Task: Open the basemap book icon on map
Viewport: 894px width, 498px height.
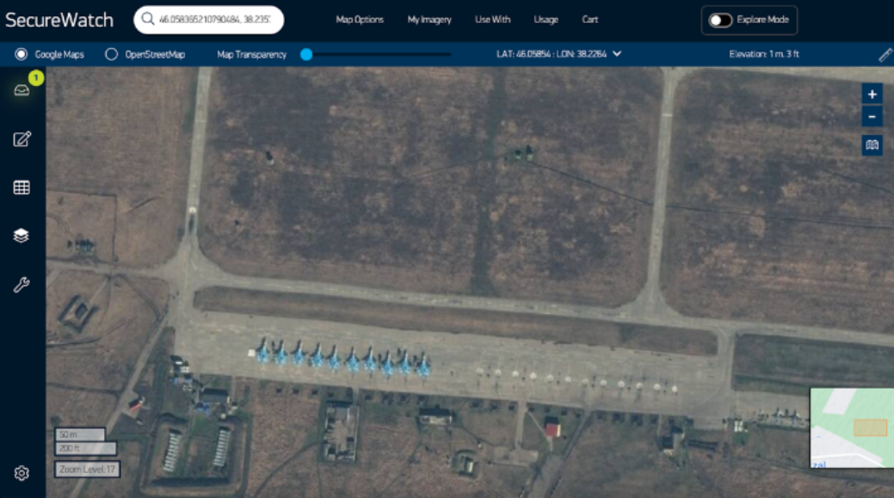Action: click(872, 145)
